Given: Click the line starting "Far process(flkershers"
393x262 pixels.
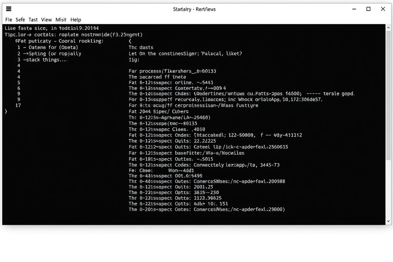Looking at the screenshot, I should tap(173, 71).
